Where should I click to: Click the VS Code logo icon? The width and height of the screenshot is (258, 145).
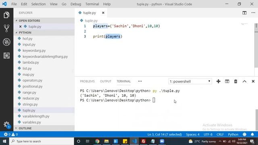(4, 4)
